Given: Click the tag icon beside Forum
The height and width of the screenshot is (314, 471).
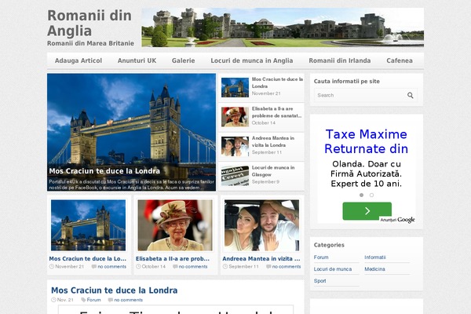Looking at the screenshot, I should tap(83, 300).
